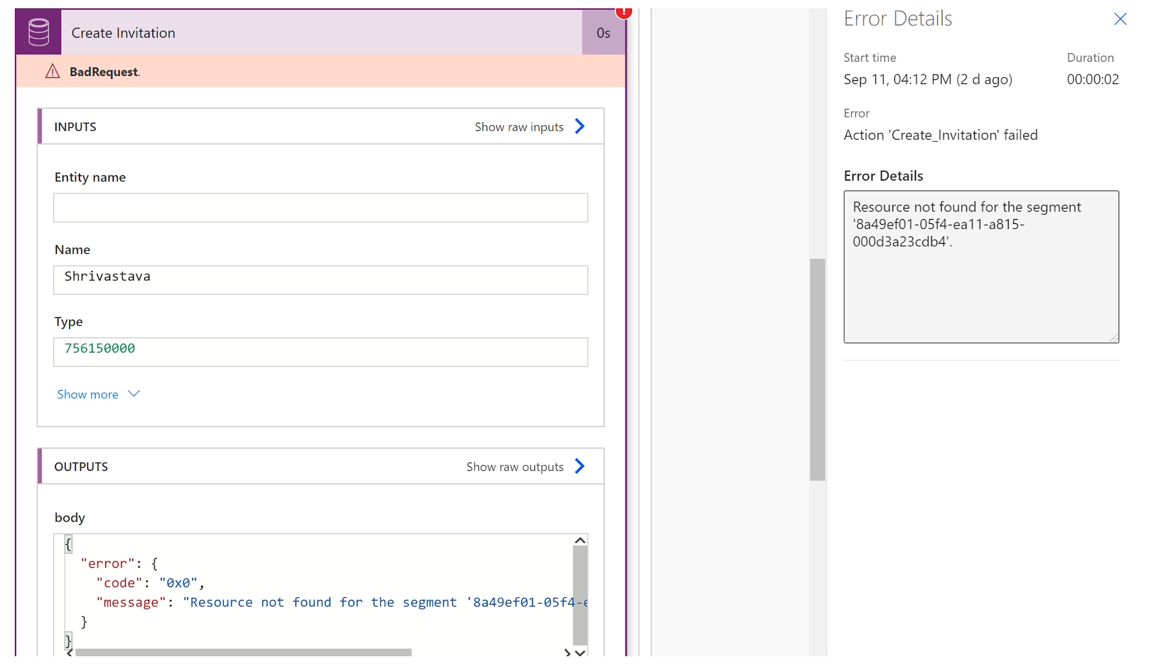
Task: Click the Name field containing Shrivastava
Action: point(320,279)
